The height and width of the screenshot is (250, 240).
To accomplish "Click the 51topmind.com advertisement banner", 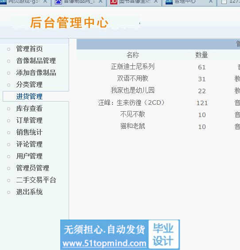I will (120, 235).
